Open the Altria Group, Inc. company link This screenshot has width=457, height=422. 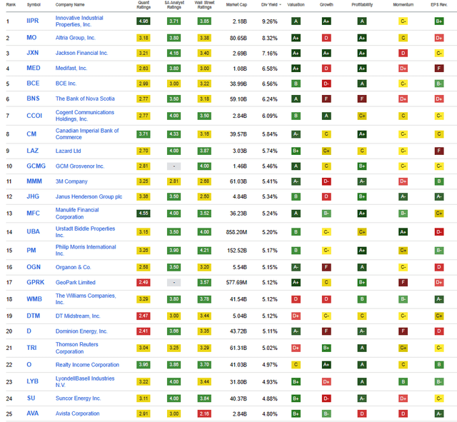click(x=75, y=38)
